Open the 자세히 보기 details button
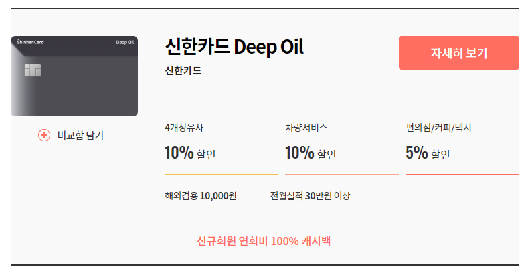530x275 pixels. 458,53
